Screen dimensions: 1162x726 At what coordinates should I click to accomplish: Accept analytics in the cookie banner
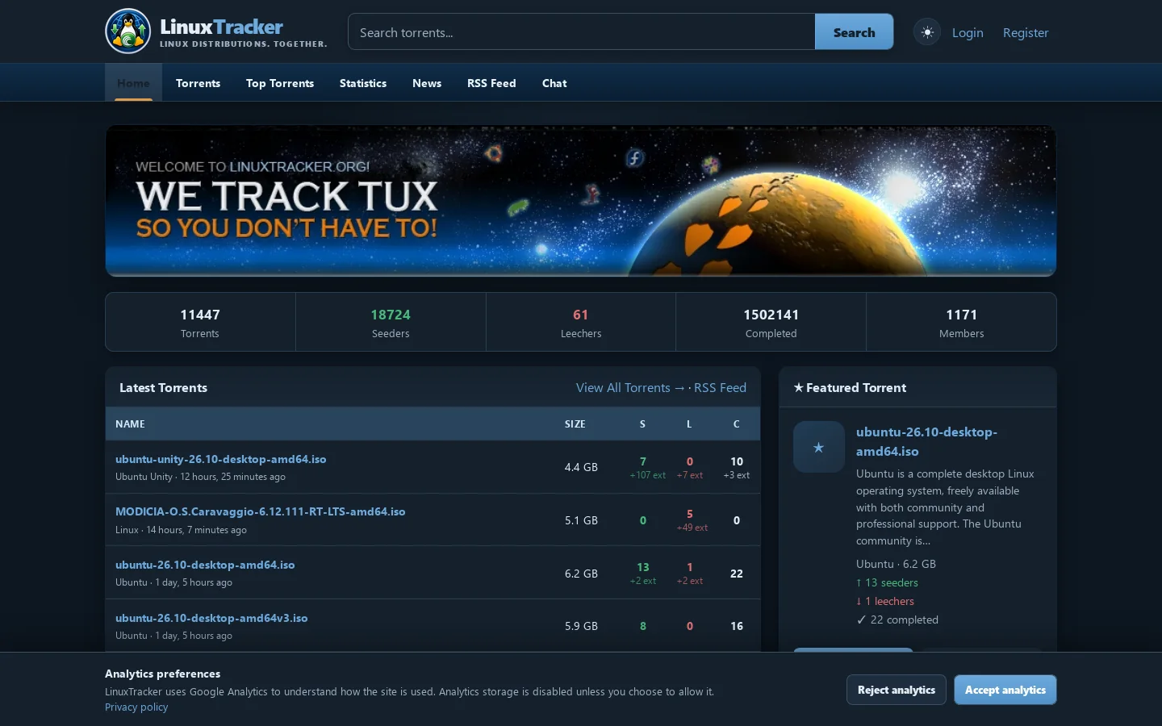coord(1005,690)
